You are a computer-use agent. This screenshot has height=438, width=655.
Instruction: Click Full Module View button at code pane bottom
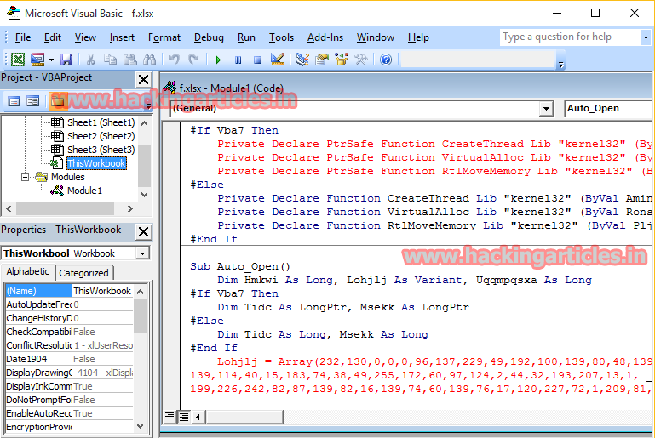point(184,416)
